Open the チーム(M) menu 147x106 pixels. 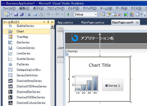pyautogui.click(x=106, y=8)
